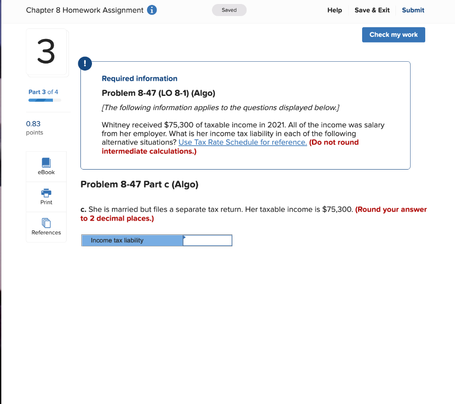
Task: Click the required information alert icon
Action: 85,63
